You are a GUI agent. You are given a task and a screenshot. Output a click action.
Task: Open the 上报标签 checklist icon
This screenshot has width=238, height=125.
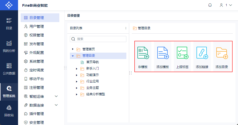pyautogui.click(x=182, y=53)
